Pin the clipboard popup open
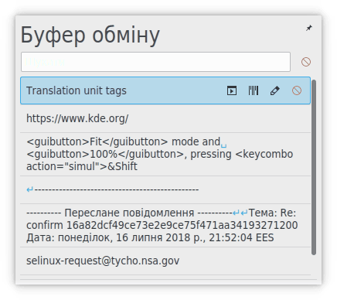 tap(308, 28)
